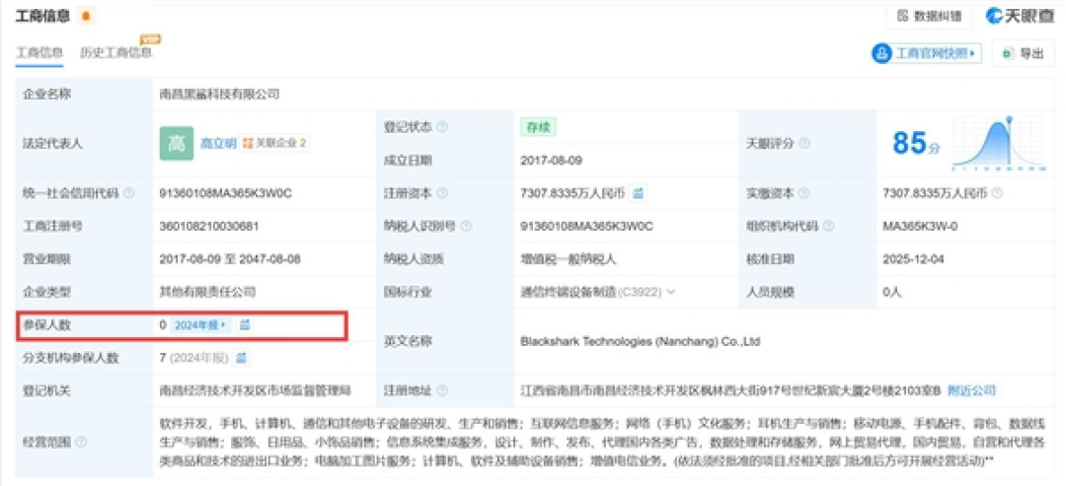Screen dimensions: 1066x486
Task: Click help icon after 实缴资本 amount value
Action: pyautogui.click(x=997, y=193)
